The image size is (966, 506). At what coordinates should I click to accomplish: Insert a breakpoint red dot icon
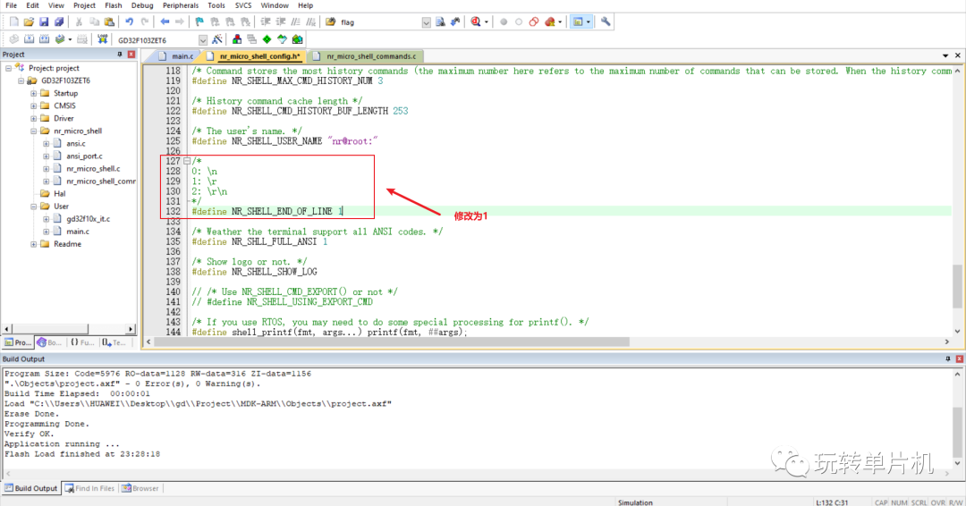click(504, 21)
